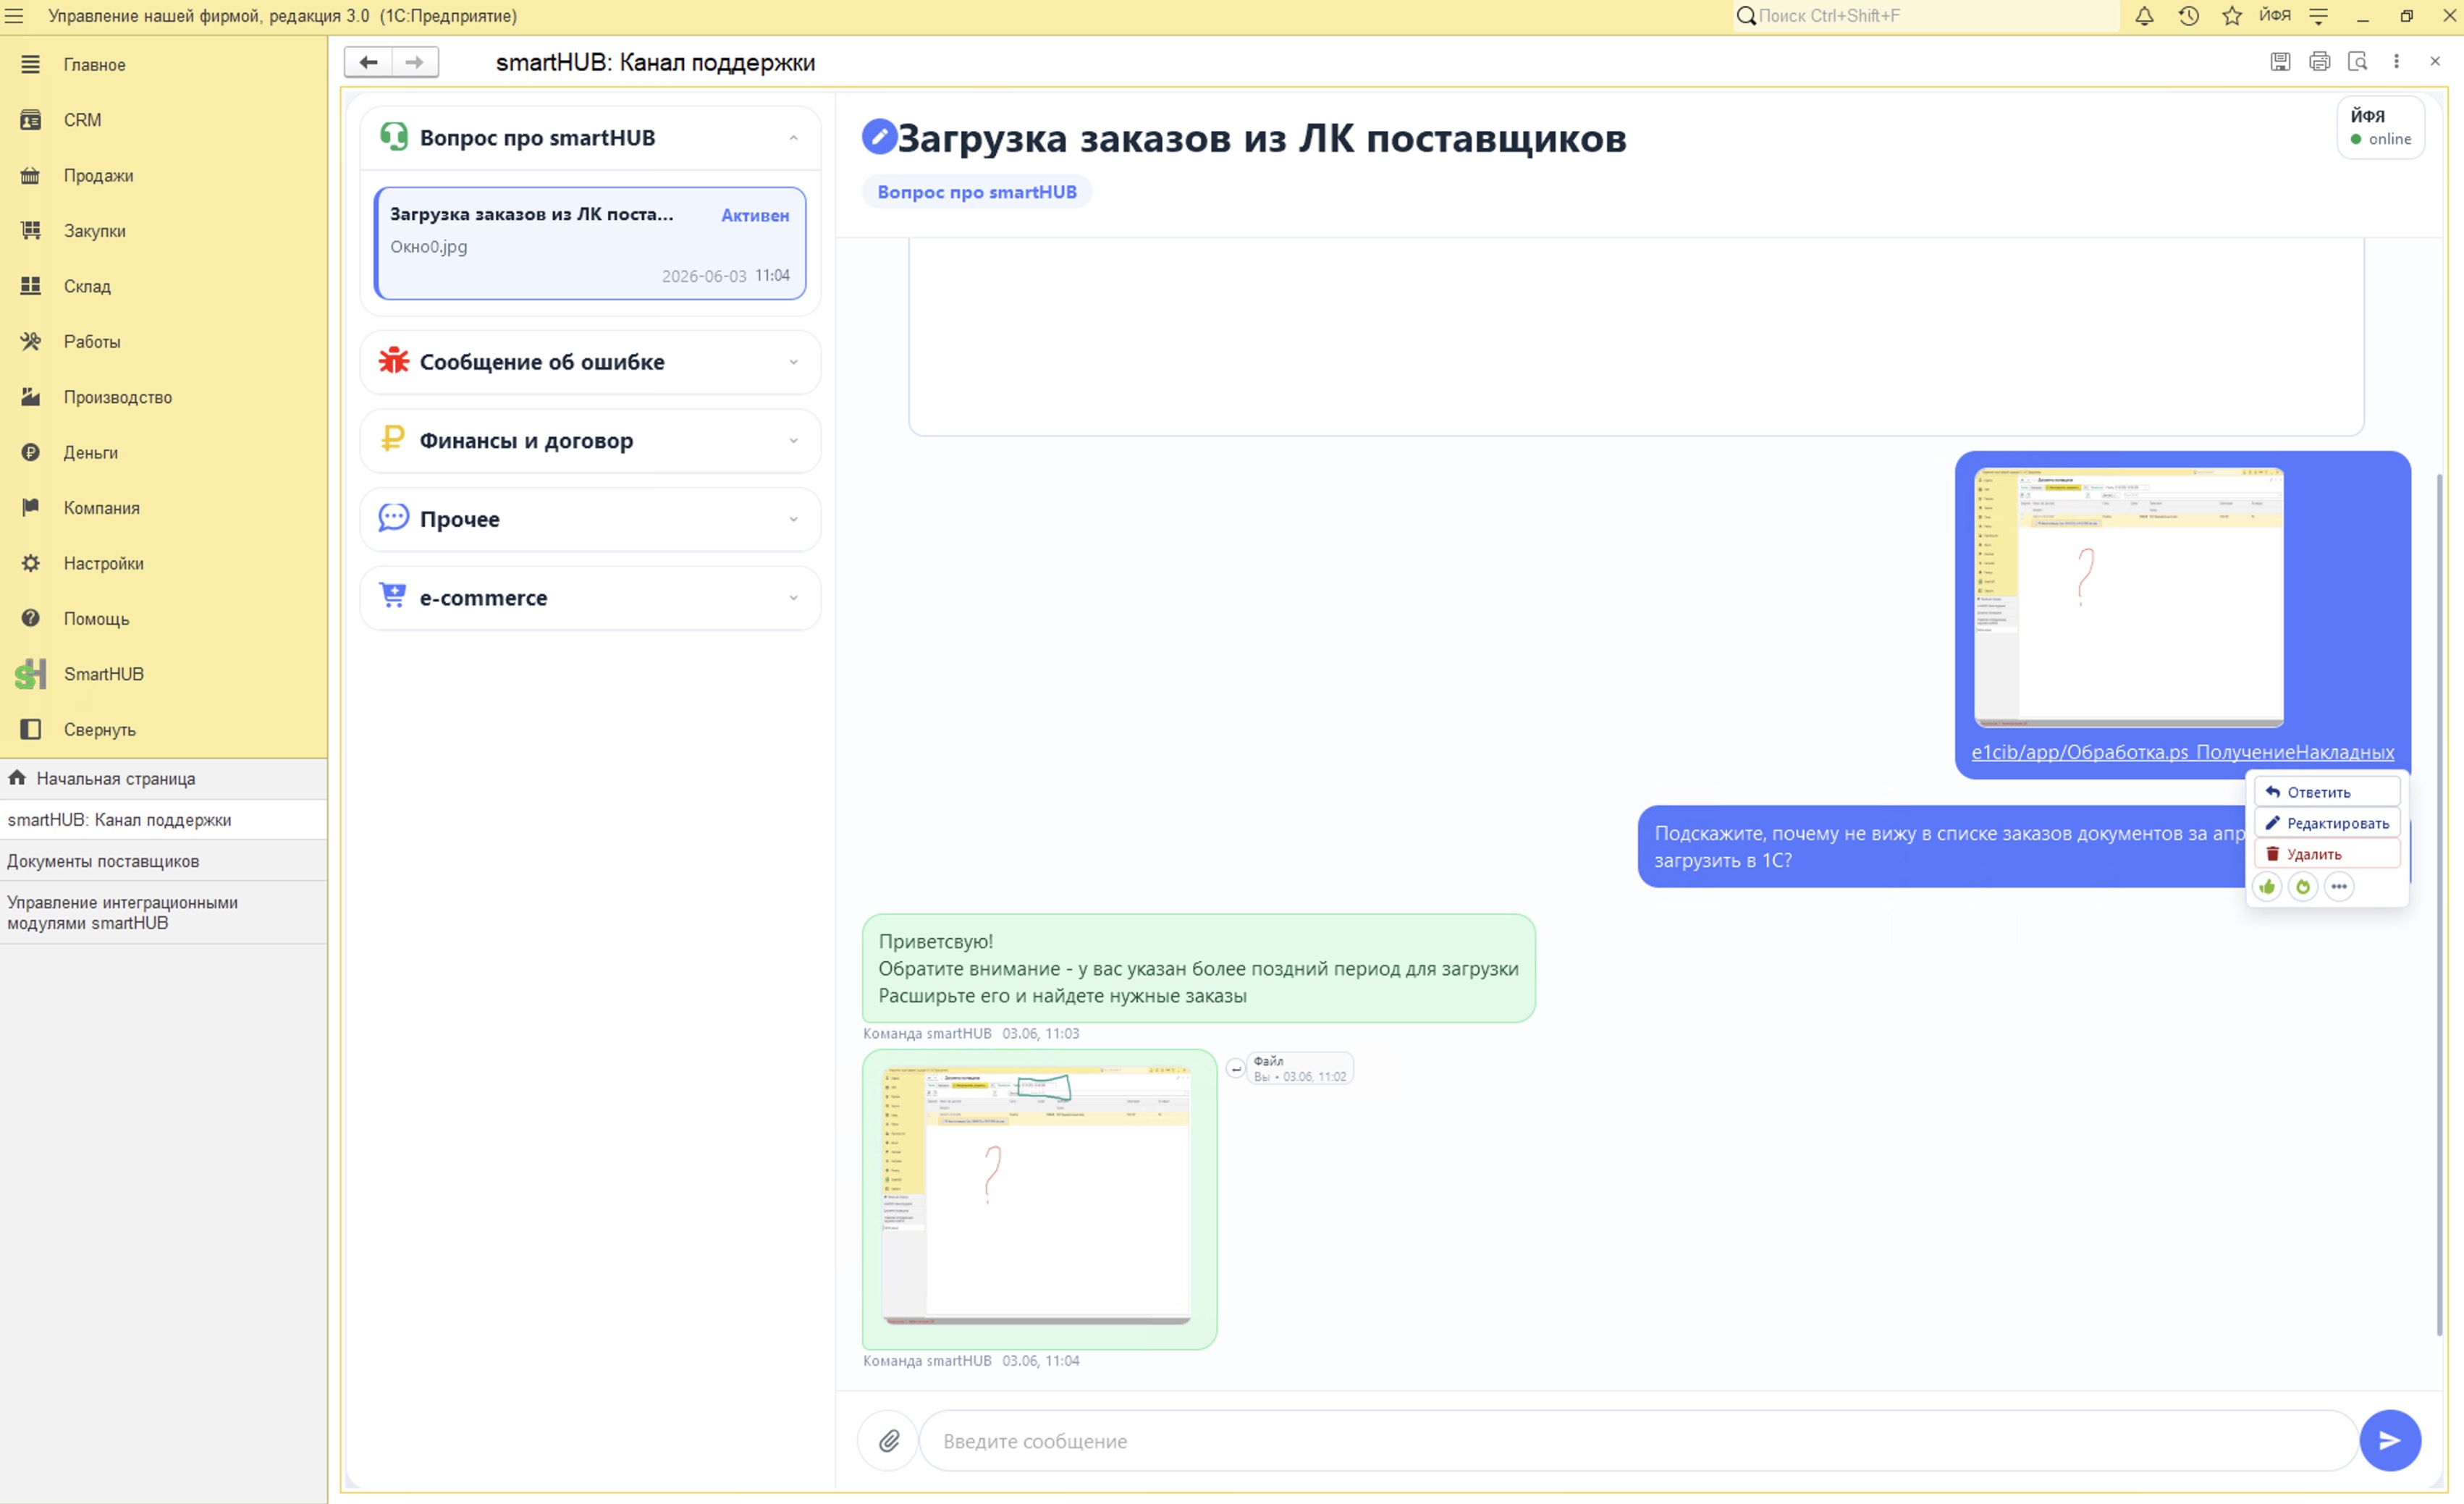Click the Файл quoted message reference

tap(1300, 1069)
